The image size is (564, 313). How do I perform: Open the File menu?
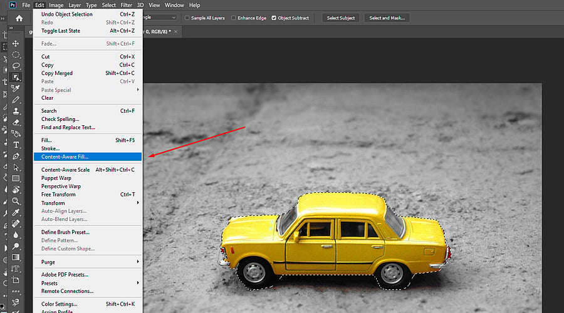[26, 5]
